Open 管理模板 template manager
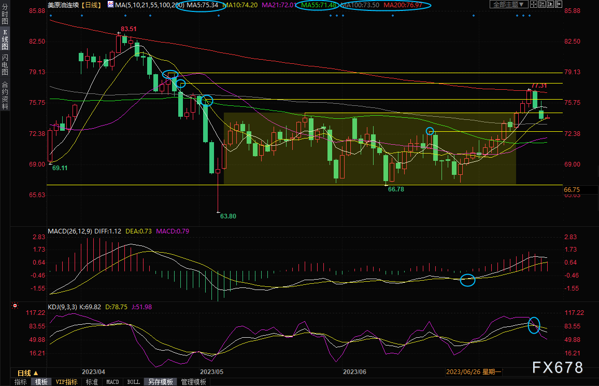 point(193,382)
